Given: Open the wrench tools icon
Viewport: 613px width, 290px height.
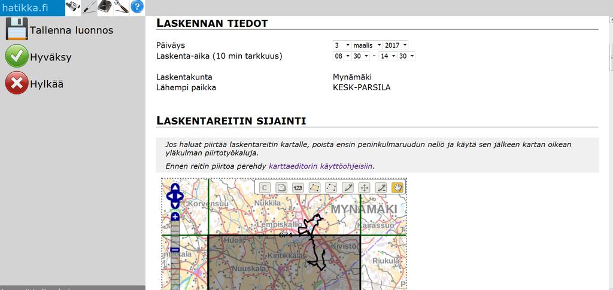Looking at the screenshot, I should point(121,7).
